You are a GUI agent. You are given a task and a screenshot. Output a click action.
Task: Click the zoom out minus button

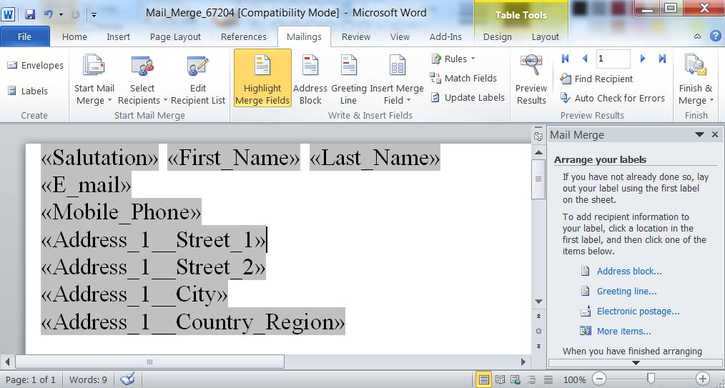coord(598,379)
